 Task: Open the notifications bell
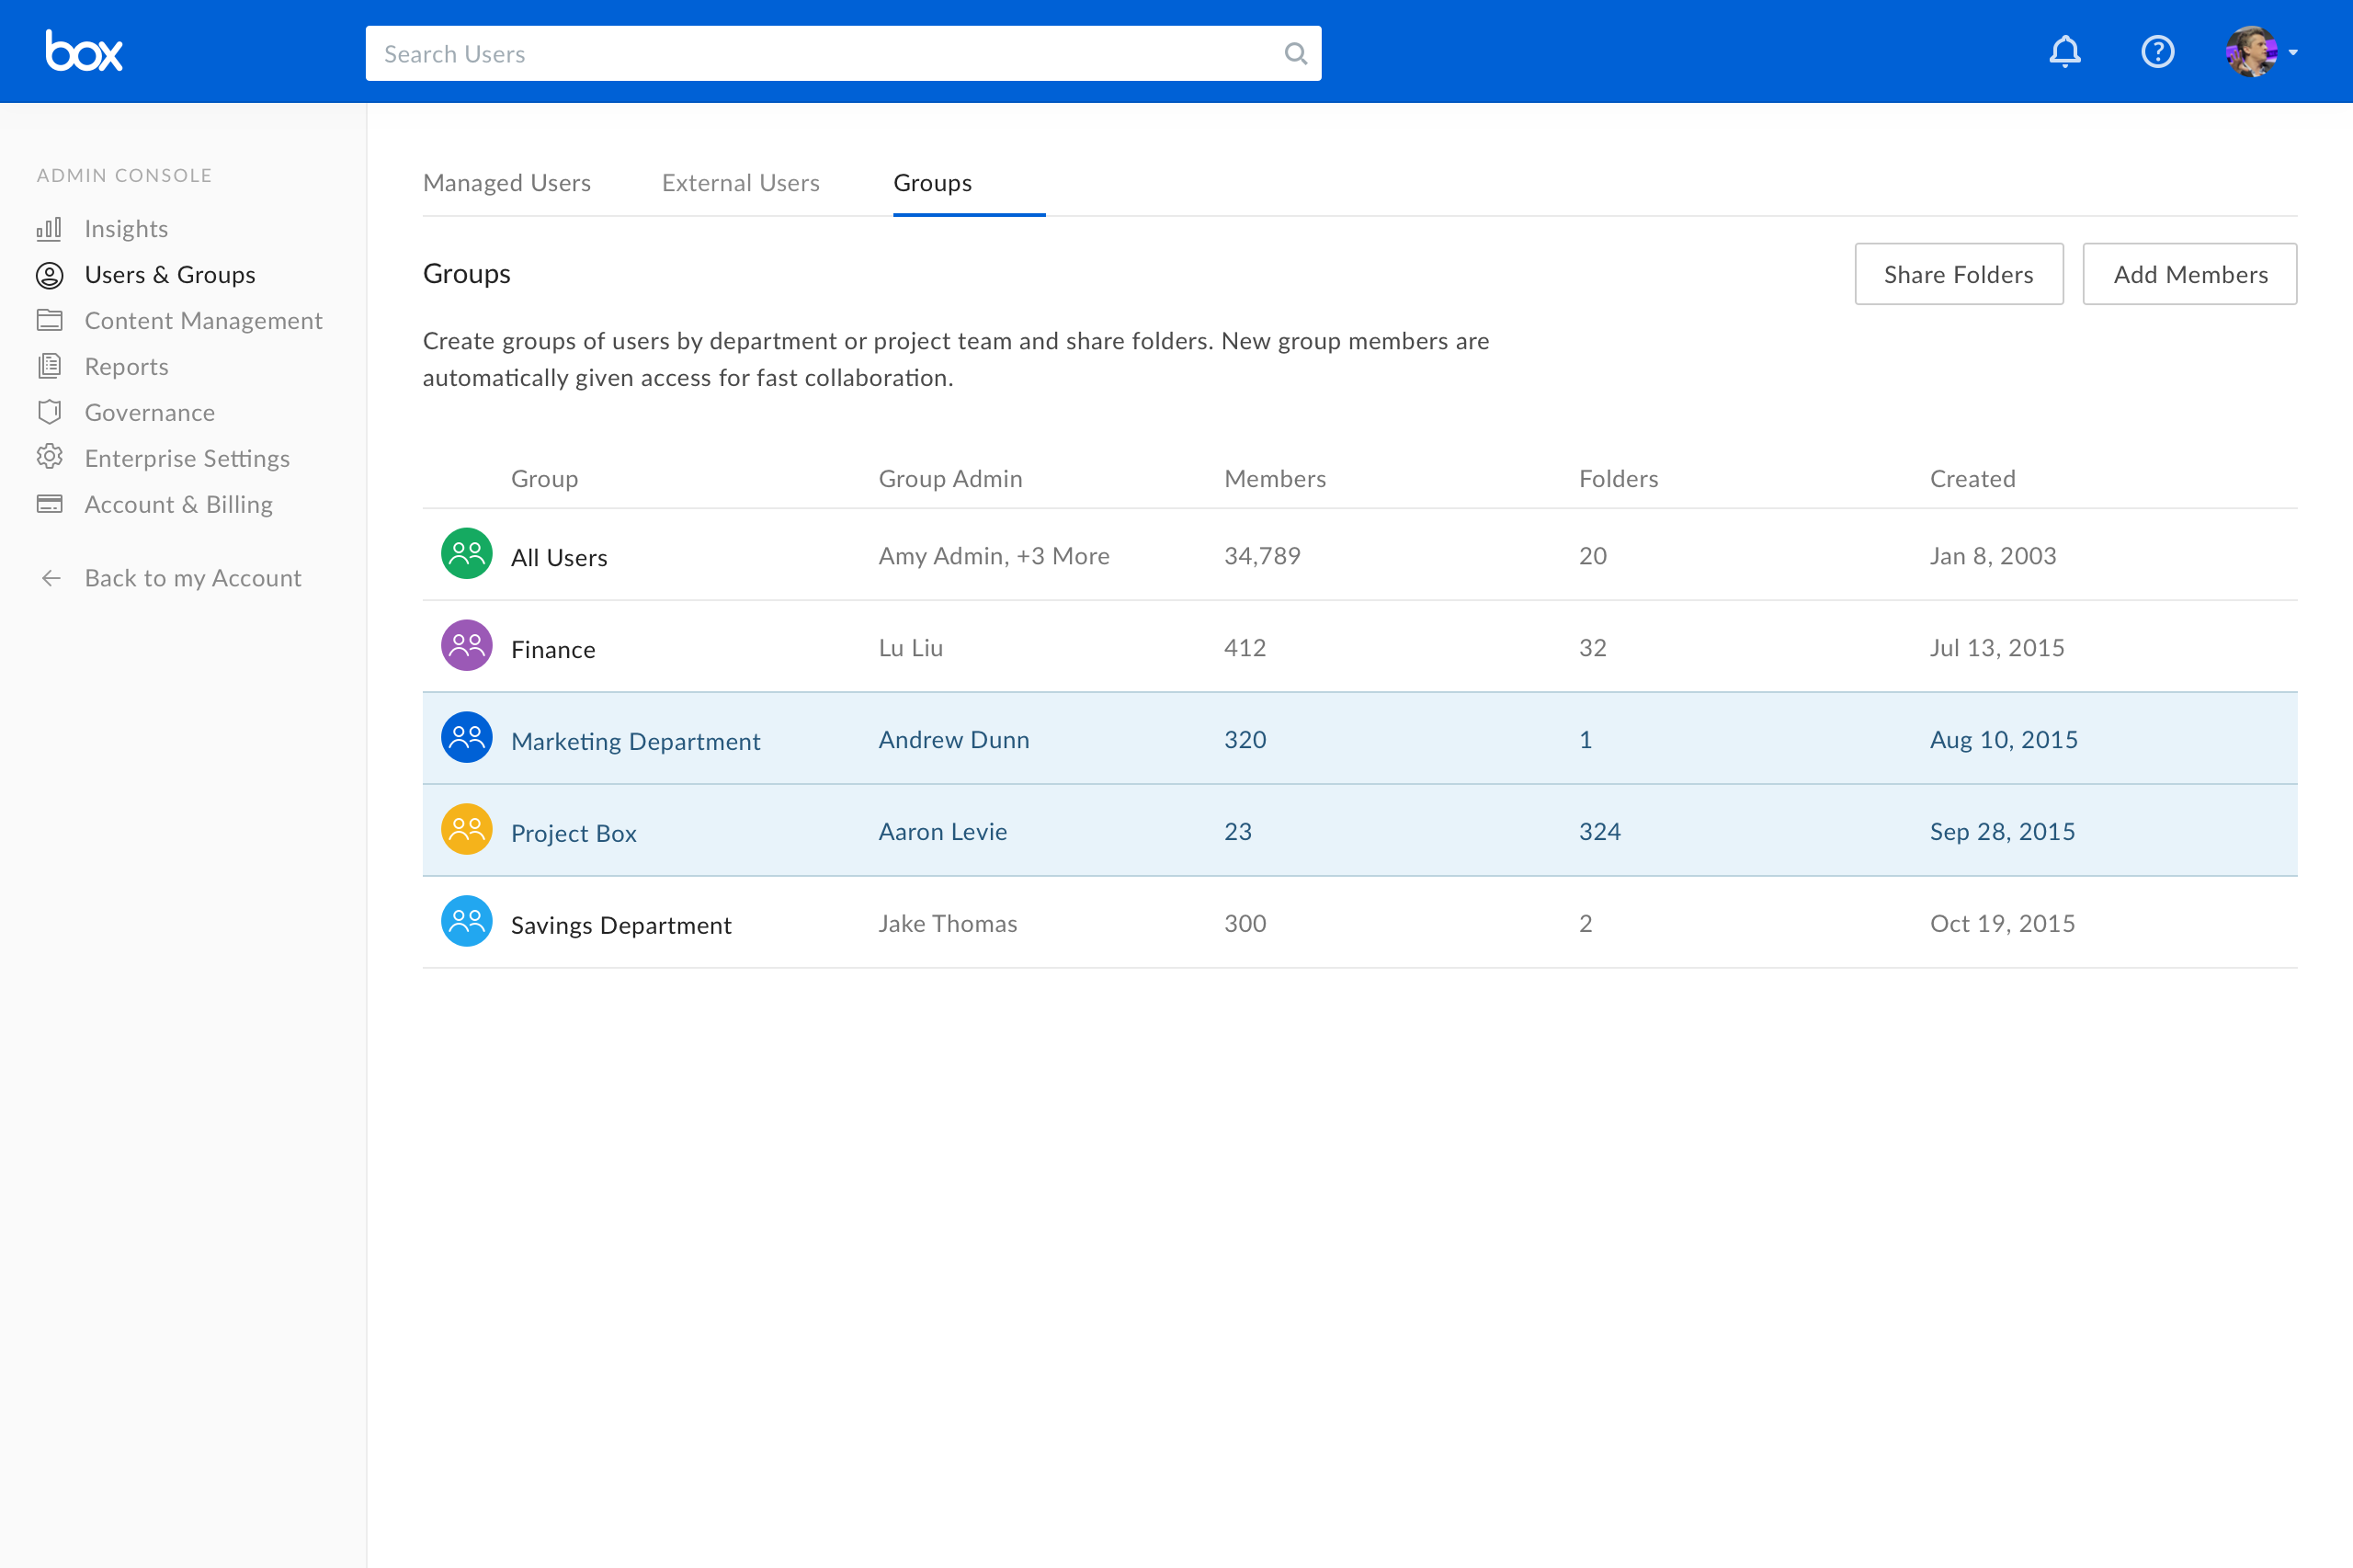click(2064, 52)
